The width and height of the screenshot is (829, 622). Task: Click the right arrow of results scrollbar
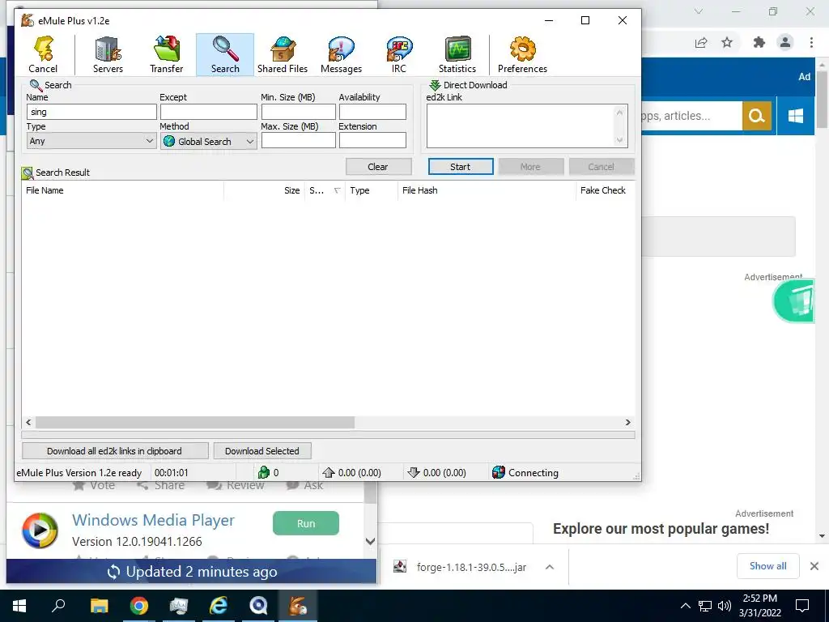click(x=628, y=422)
